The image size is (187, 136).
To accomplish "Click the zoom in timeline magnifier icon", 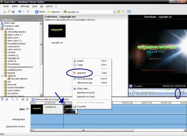I will coord(13,99).
